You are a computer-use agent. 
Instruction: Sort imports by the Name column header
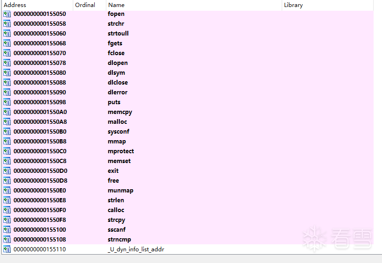pyautogui.click(x=194, y=5)
